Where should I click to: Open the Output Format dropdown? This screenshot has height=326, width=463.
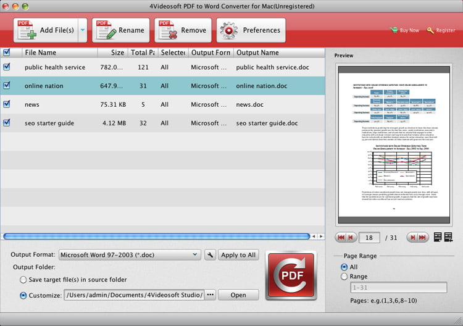(130, 255)
